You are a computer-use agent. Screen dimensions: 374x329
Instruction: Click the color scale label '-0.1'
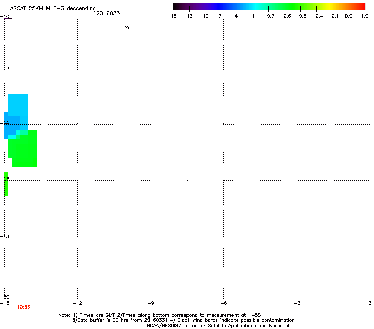click(333, 16)
